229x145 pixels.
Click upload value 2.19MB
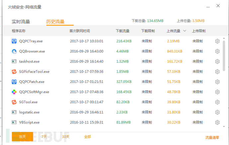[173, 41]
